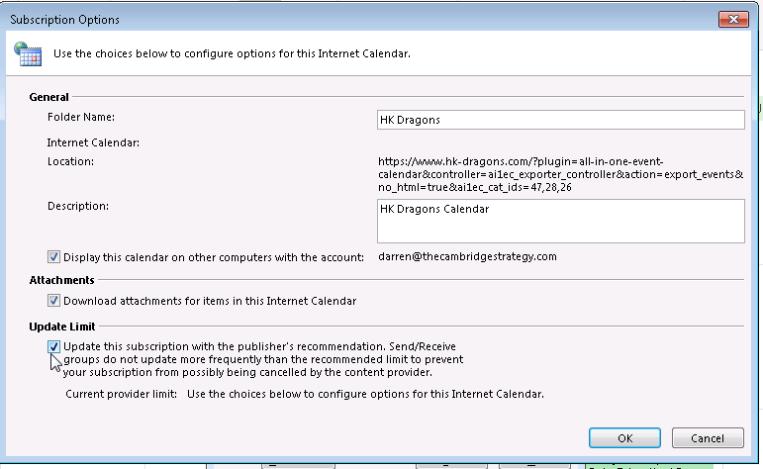This screenshot has width=763, height=469.
Task: Toggle Update subscription with publisher's recommendation
Action: (54, 346)
